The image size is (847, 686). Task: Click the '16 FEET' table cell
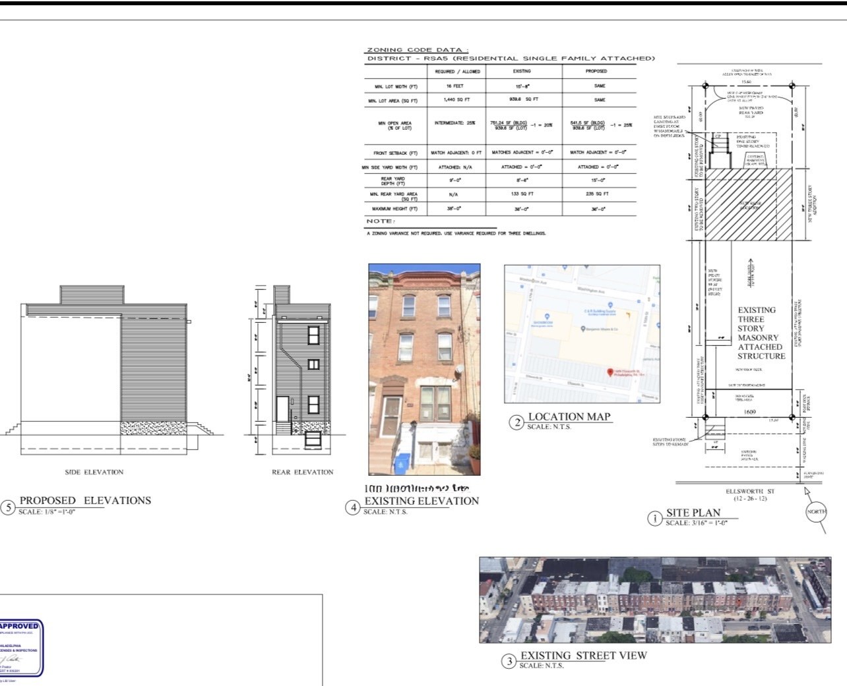click(456, 86)
